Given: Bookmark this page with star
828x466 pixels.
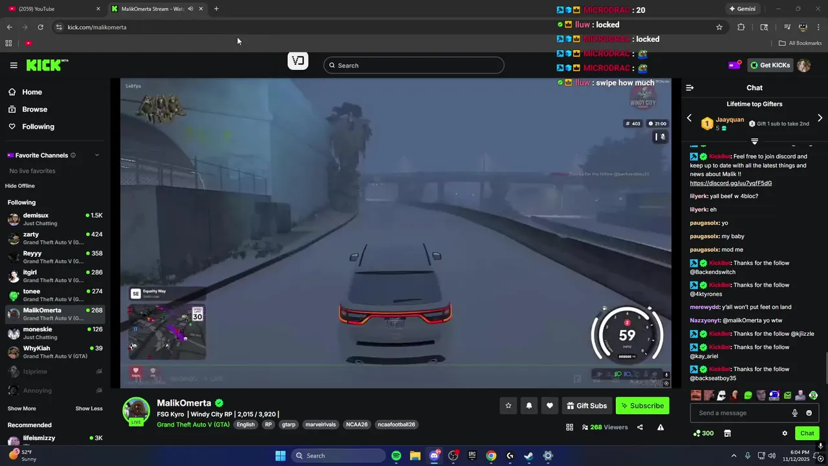Looking at the screenshot, I should [719, 27].
